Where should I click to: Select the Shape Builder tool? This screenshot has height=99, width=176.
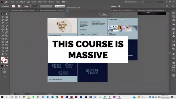[2, 39]
